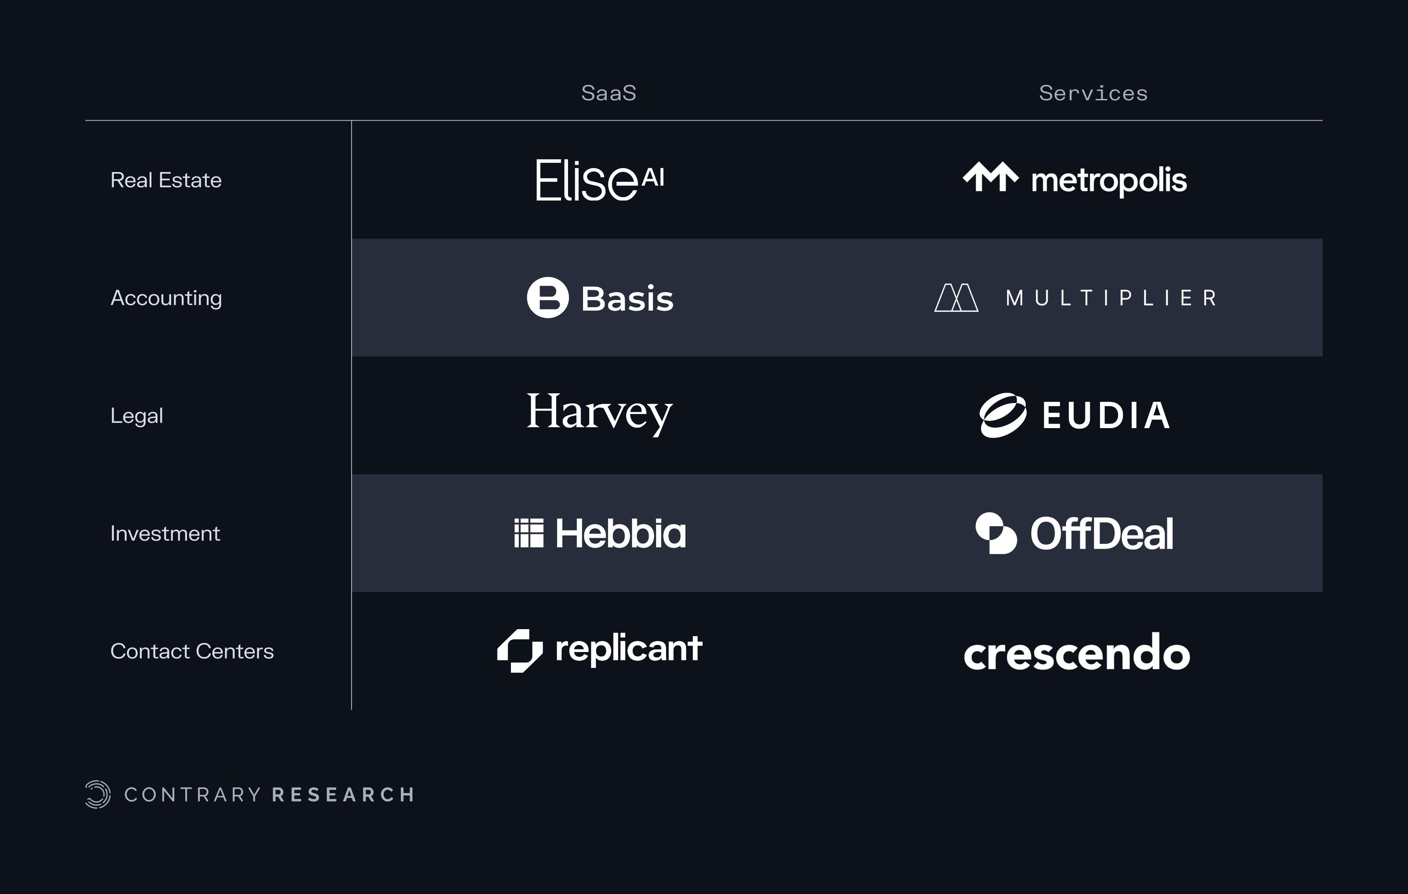Click the OffDeal overlapping shapes icon

(996, 533)
